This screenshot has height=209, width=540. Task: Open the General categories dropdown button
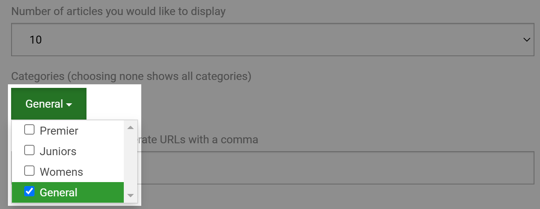point(49,104)
